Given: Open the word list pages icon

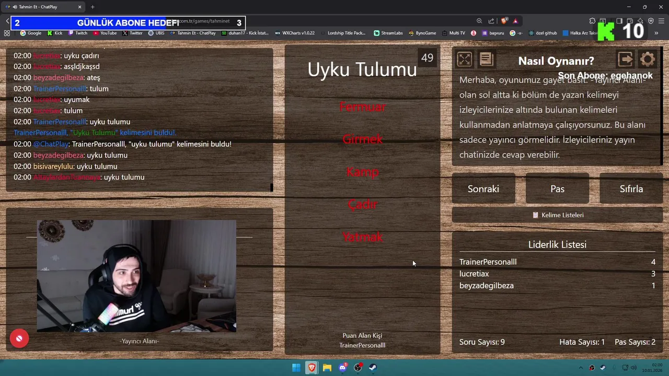Looking at the screenshot, I should [486, 59].
